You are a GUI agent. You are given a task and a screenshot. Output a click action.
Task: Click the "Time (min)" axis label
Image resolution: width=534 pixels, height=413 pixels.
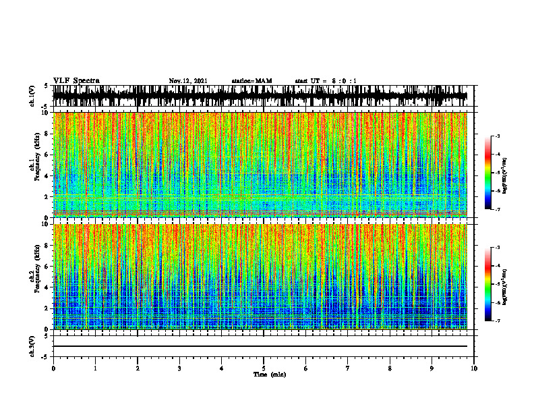(x=270, y=375)
